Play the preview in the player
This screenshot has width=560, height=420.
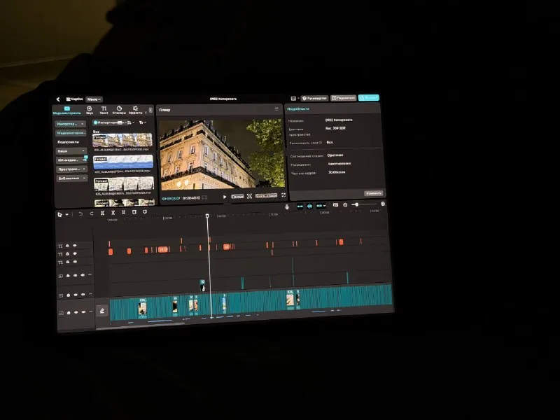click(224, 197)
